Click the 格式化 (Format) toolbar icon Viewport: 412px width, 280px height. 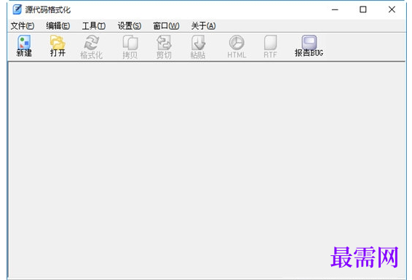click(x=91, y=47)
